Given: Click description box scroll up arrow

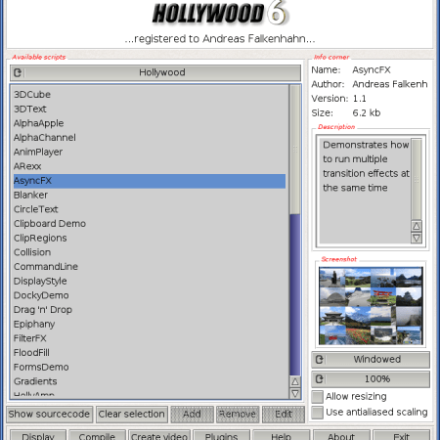Looking at the screenshot, I should [x=417, y=226].
